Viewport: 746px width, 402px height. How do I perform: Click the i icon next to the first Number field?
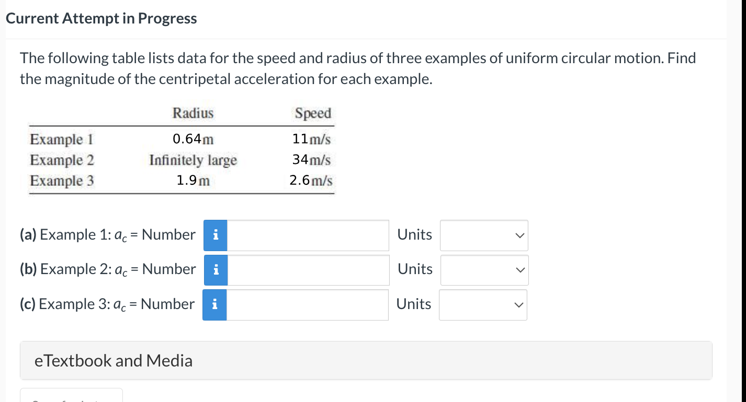coord(216,235)
